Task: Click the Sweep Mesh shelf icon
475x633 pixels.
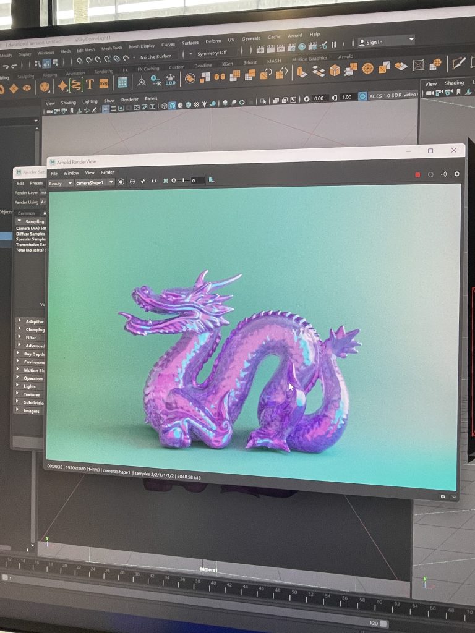Action: coord(76,85)
